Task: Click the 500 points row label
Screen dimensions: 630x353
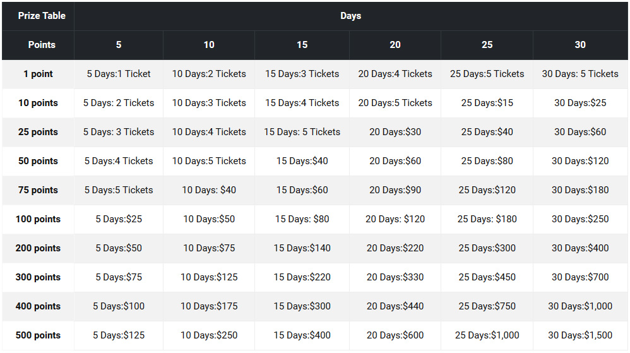Action: coord(38,335)
